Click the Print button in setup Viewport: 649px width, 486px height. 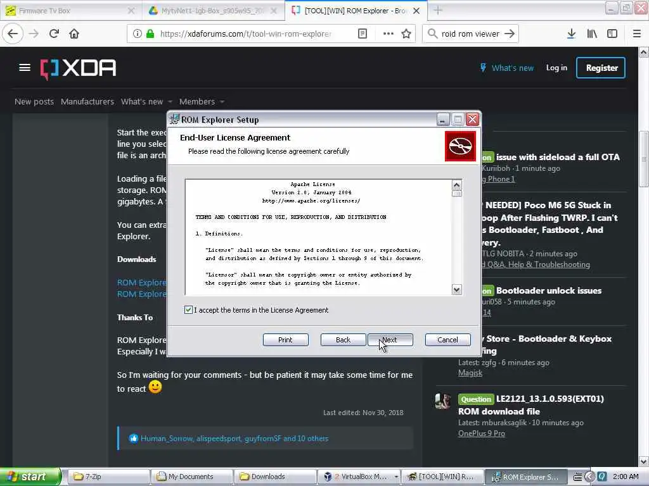pyautogui.click(x=286, y=340)
